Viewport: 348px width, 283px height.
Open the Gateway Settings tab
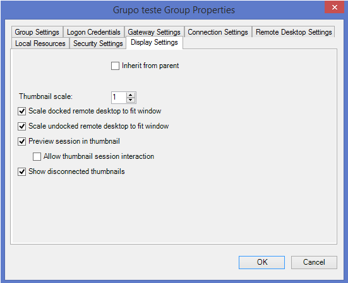(x=154, y=32)
